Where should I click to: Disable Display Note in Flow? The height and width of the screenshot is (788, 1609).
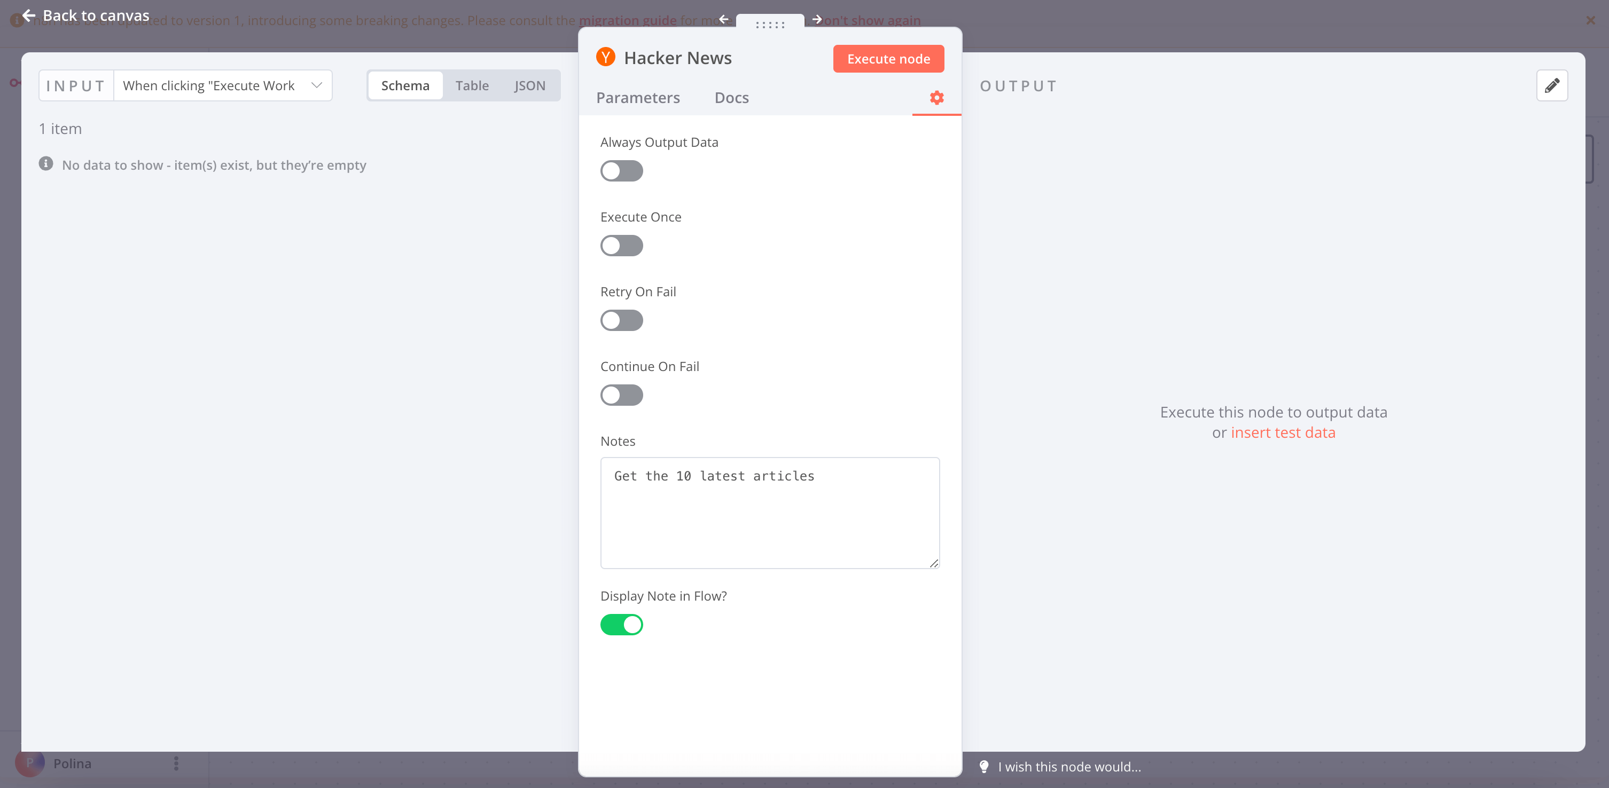coord(621,625)
